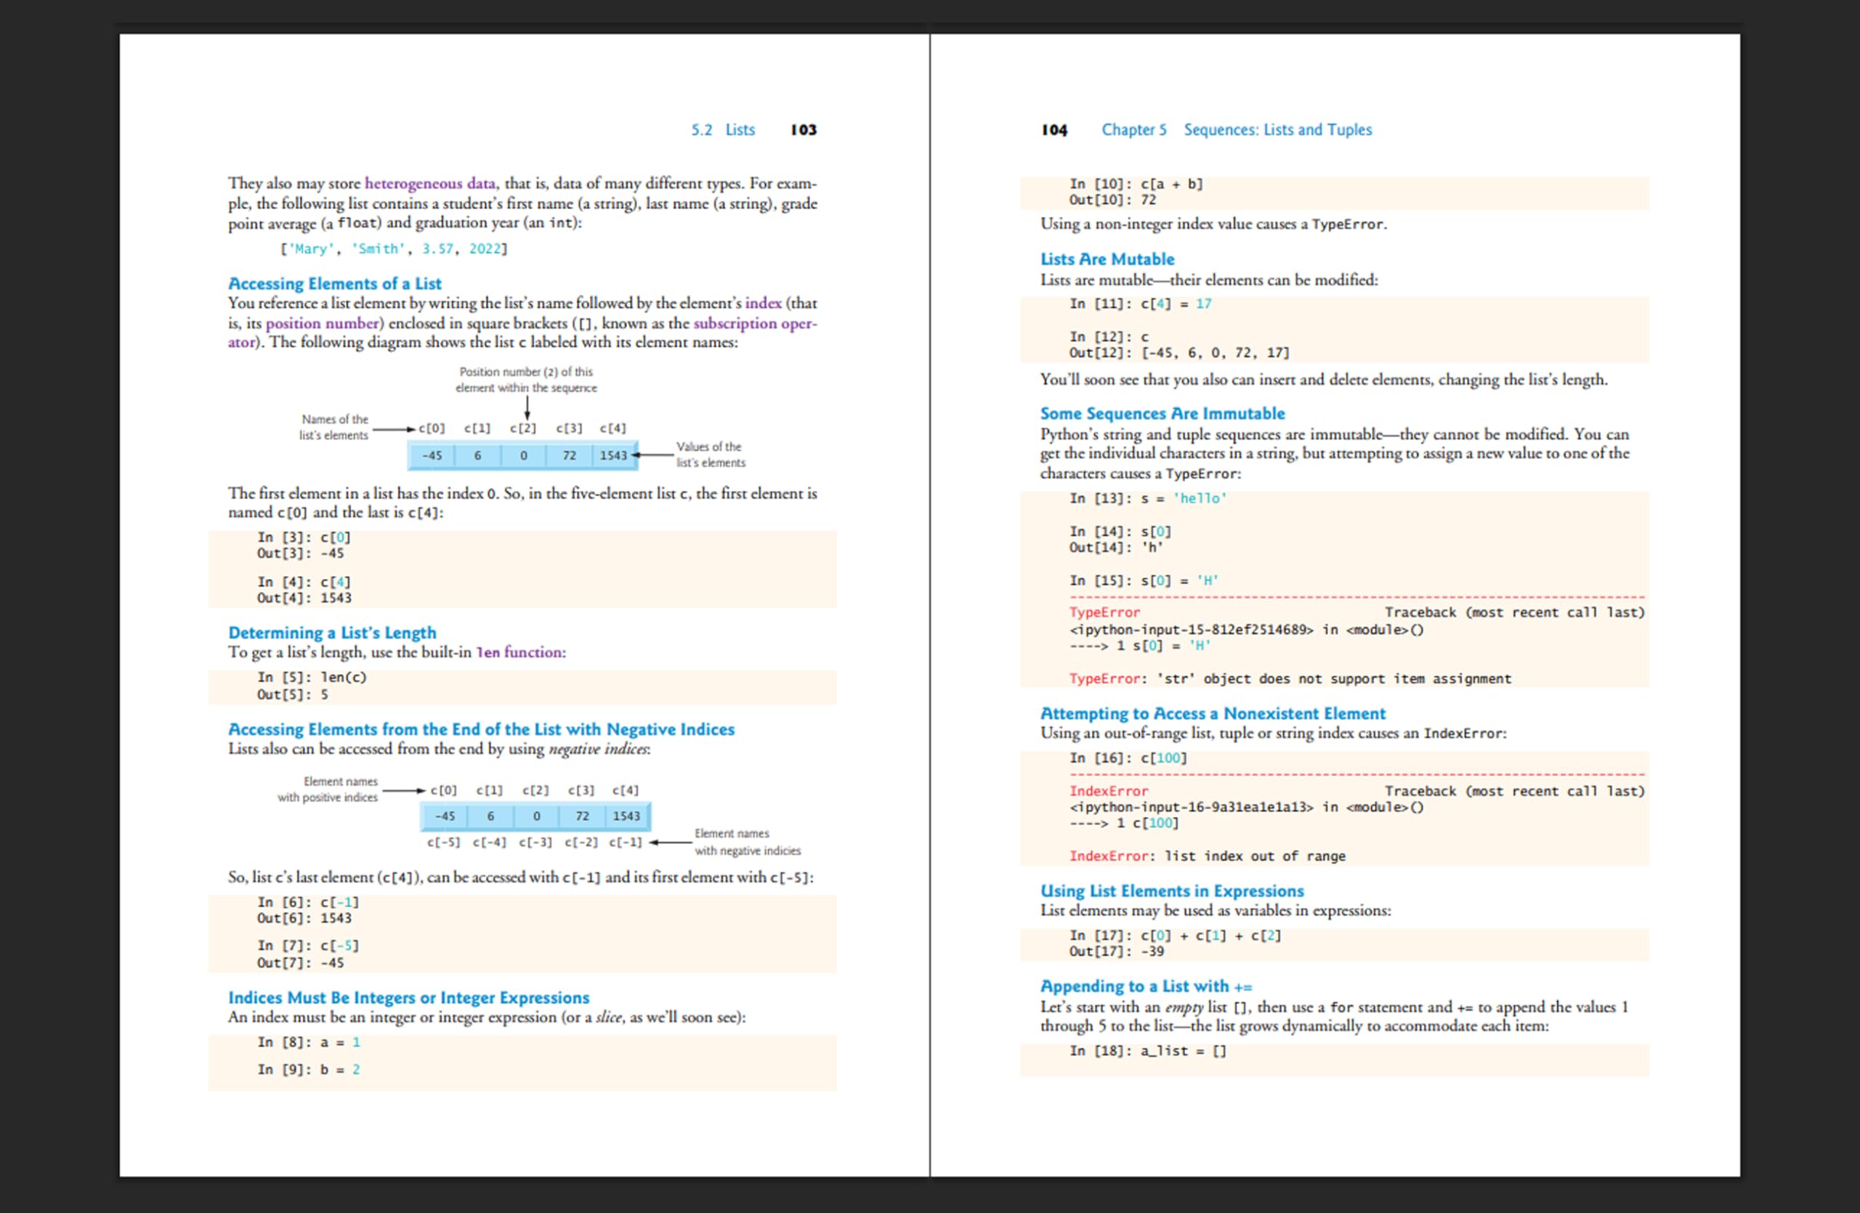This screenshot has width=1860, height=1213.
Task: Click the ipython-input-16-9a31ea1e1a13 traceback line
Action: pos(1247,807)
